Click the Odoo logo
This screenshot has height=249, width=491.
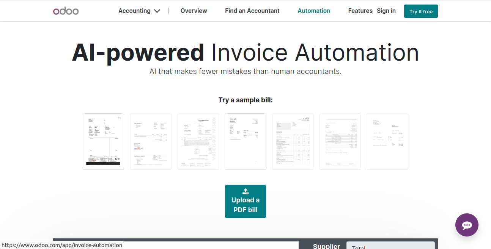pos(66,11)
